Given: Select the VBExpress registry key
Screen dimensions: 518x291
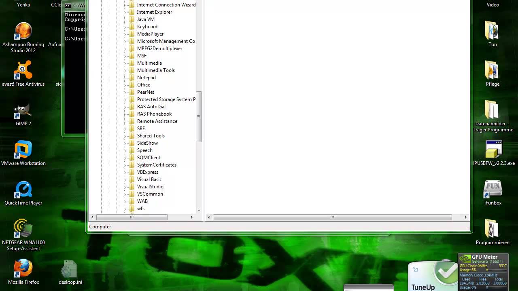Looking at the screenshot, I should [148, 172].
